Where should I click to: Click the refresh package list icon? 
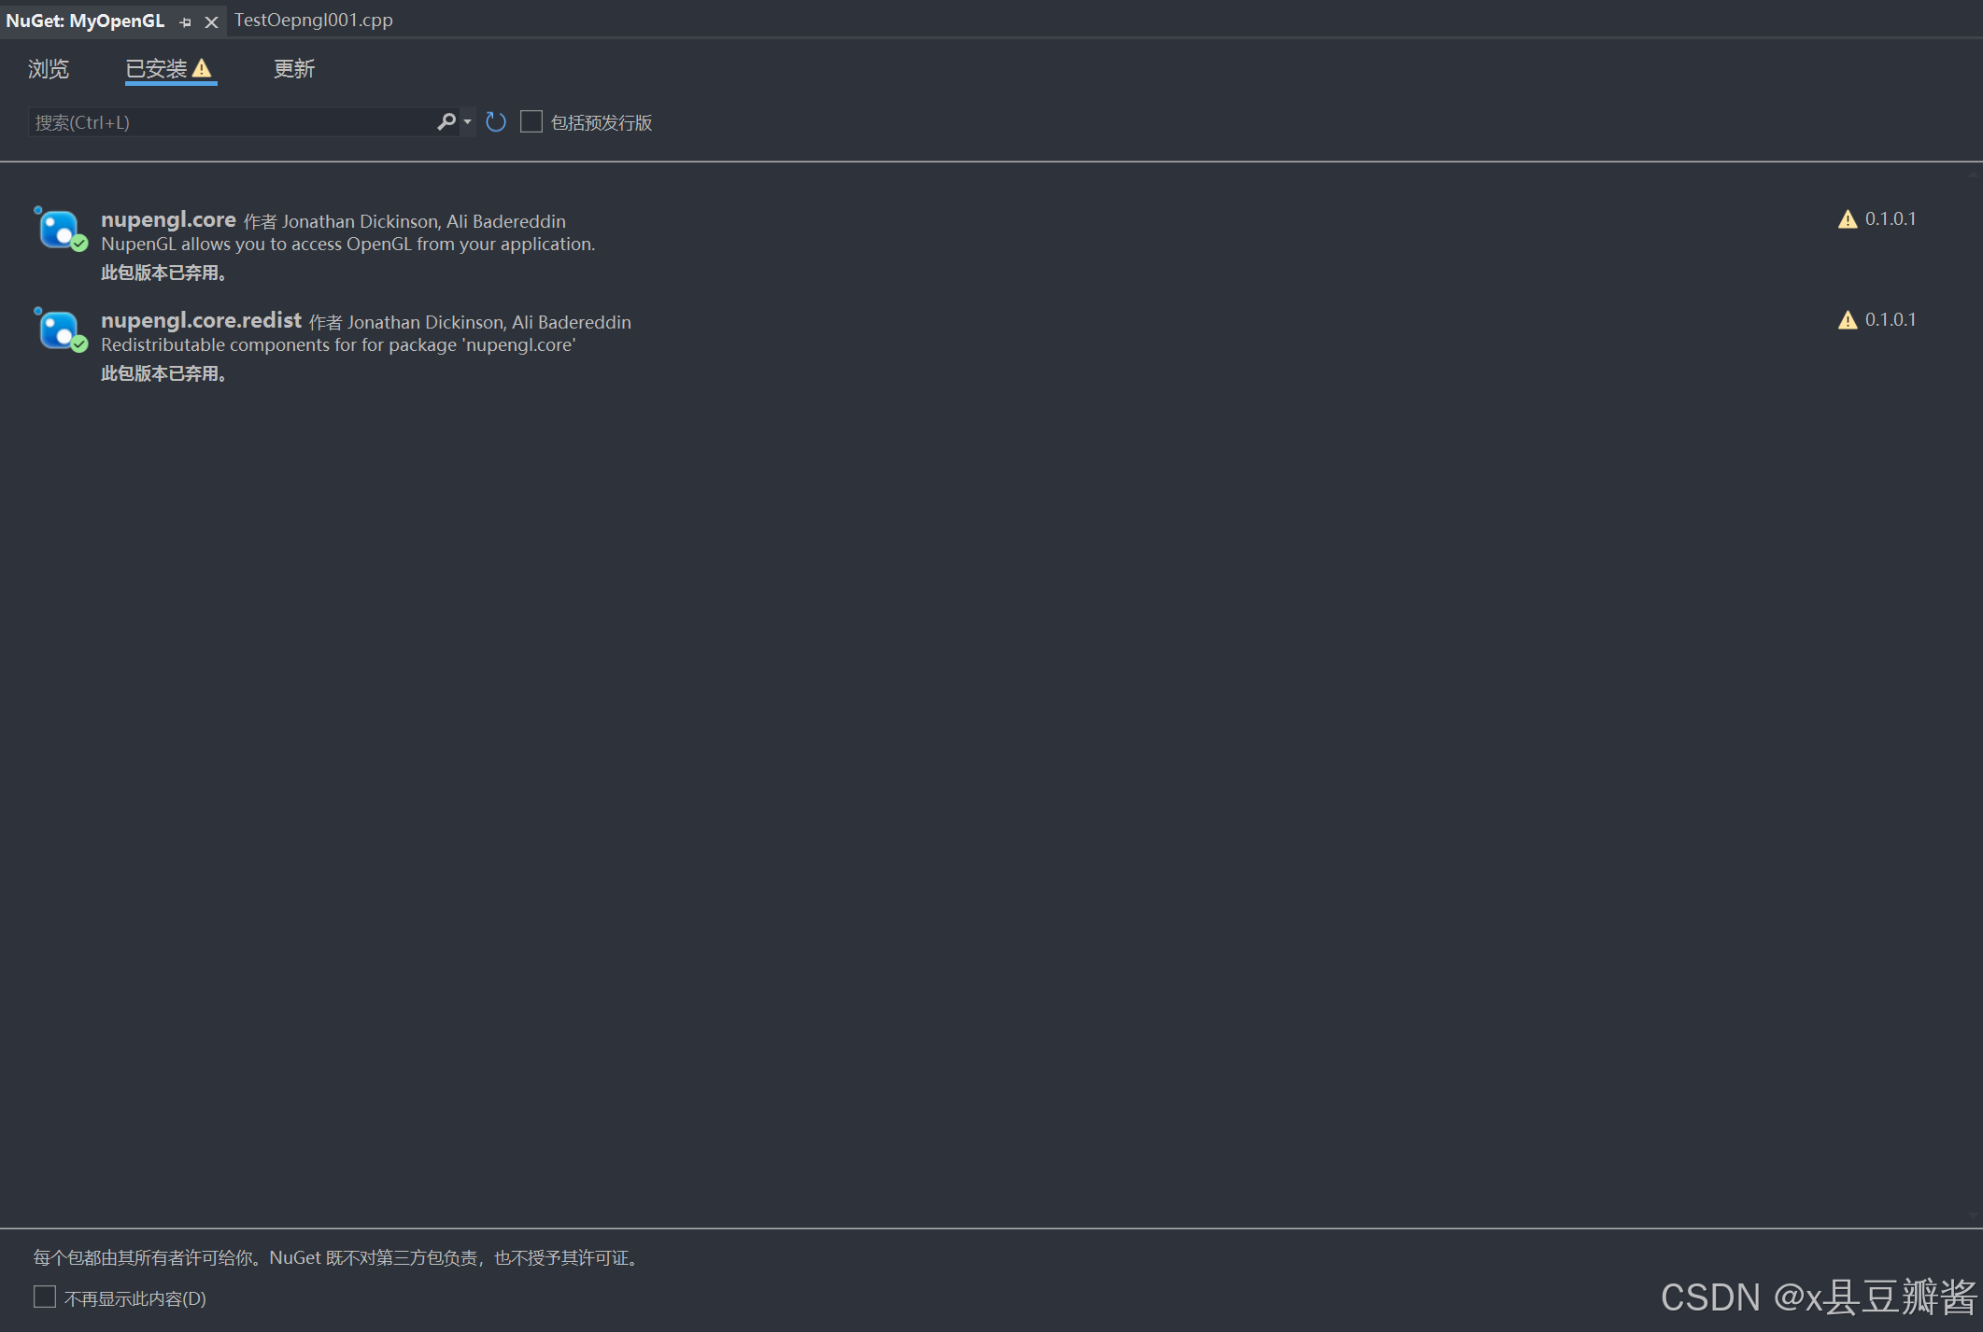(x=496, y=121)
